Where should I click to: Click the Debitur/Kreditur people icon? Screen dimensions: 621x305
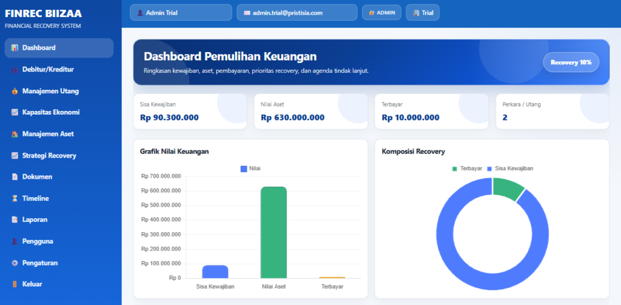click(15, 70)
